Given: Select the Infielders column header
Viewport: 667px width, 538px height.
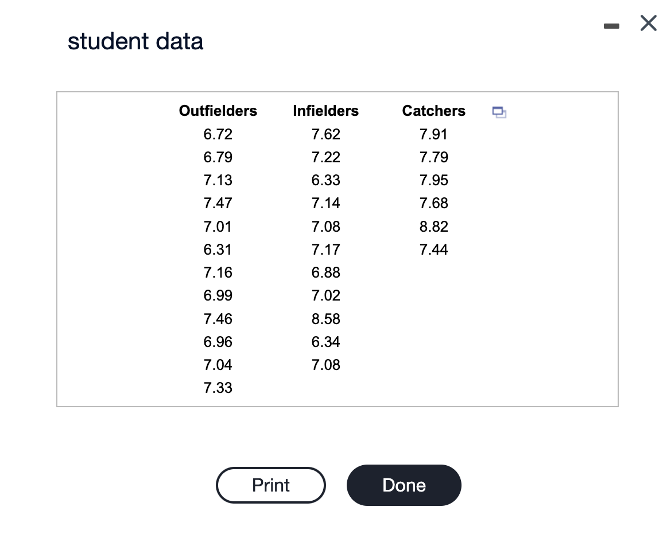Looking at the screenshot, I should click(325, 111).
